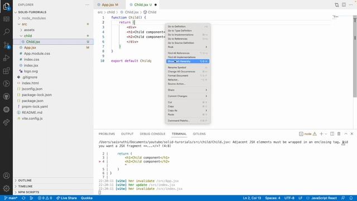Open the Share submenu
This screenshot has width=357, height=201.
[187, 90]
